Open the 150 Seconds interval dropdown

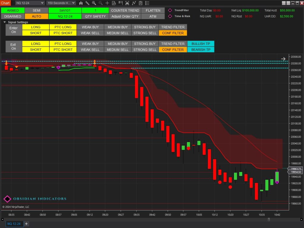tap(61, 3)
